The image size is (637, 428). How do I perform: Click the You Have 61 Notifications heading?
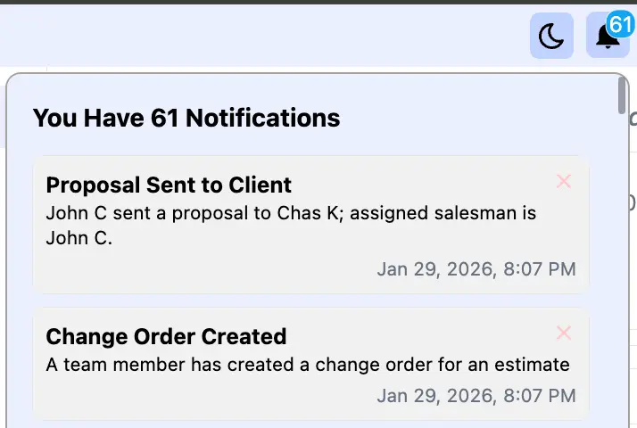186,117
